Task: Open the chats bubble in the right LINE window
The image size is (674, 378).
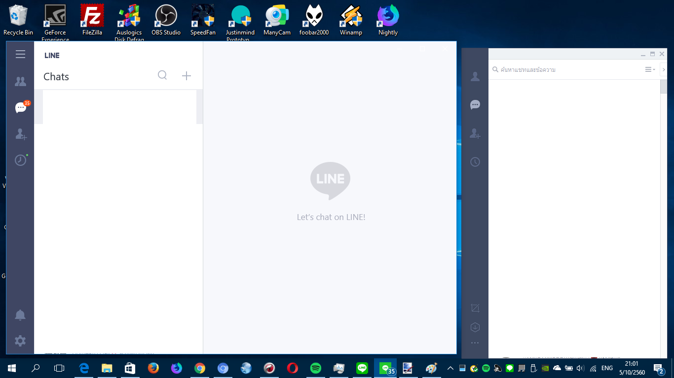Action: [x=475, y=104]
